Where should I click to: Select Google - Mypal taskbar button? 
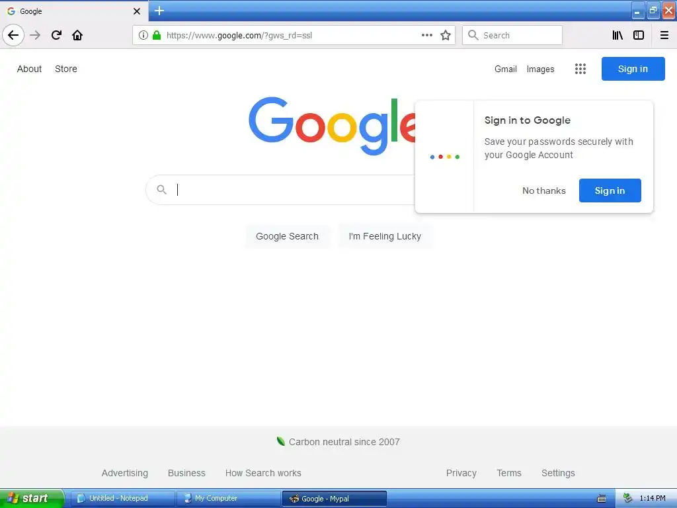pyautogui.click(x=334, y=498)
